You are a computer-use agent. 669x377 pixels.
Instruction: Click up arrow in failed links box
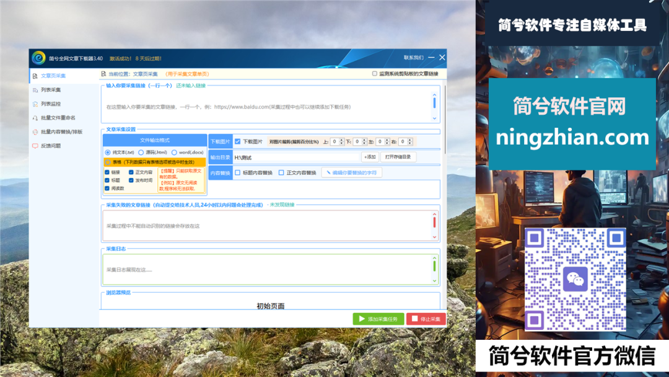tap(434, 215)
